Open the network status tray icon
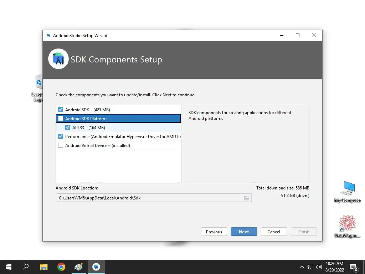Image resolution: width=365 pixels, height=274 pixels. coord(310,267)
